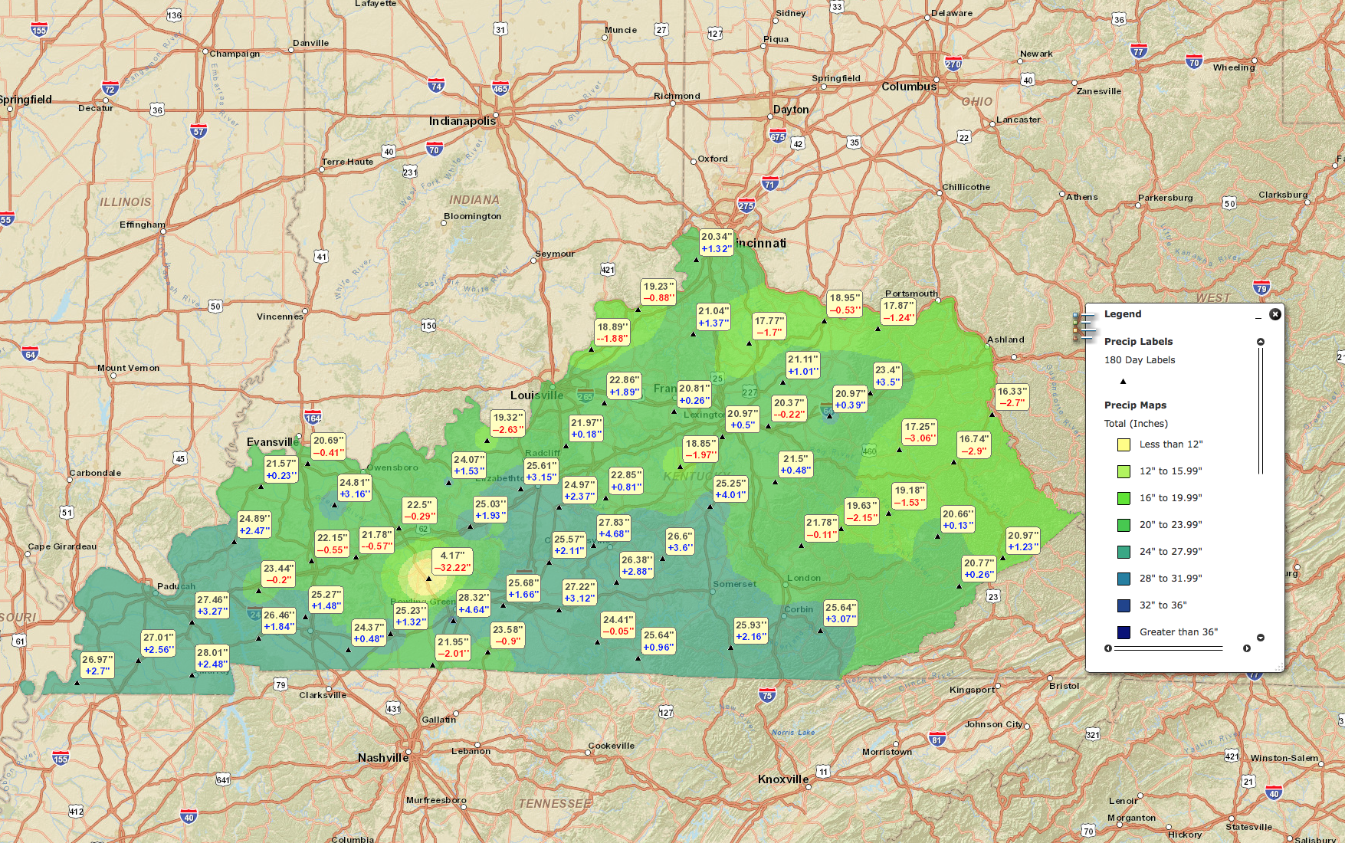Image resolution: width=1345 pixels, height=843 pixels.
Task: Click the 19.32" / -2.63" label near Louisville
Action: tap(507, 424)
